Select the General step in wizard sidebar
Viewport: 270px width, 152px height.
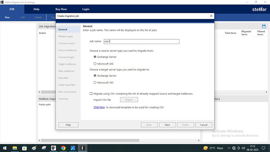click(63, 30)
